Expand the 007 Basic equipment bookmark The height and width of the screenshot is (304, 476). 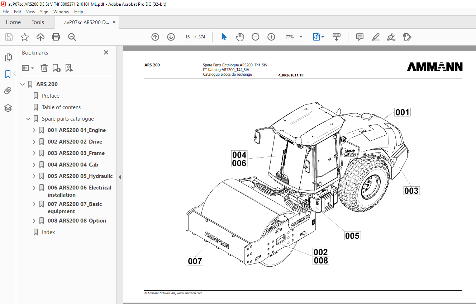pos(34,204)
